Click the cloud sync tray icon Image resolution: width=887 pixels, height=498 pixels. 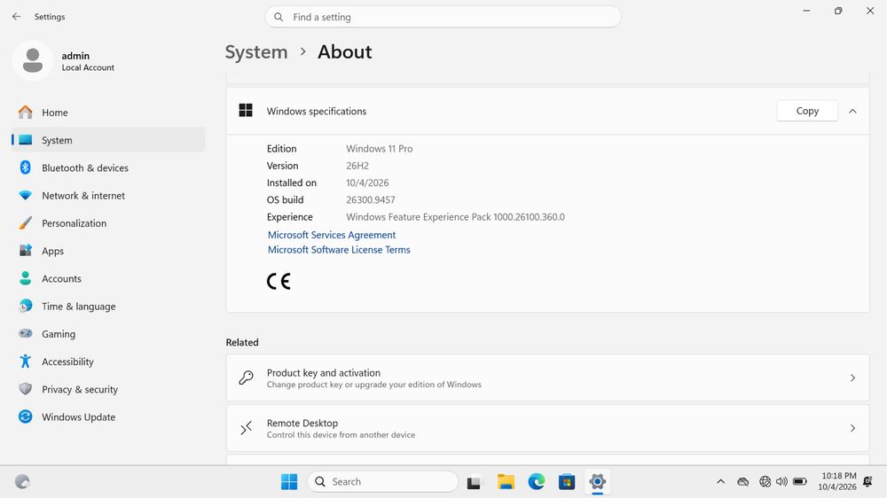[742, 482]
